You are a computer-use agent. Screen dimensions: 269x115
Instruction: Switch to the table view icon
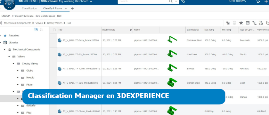click(x=248, y=23)
